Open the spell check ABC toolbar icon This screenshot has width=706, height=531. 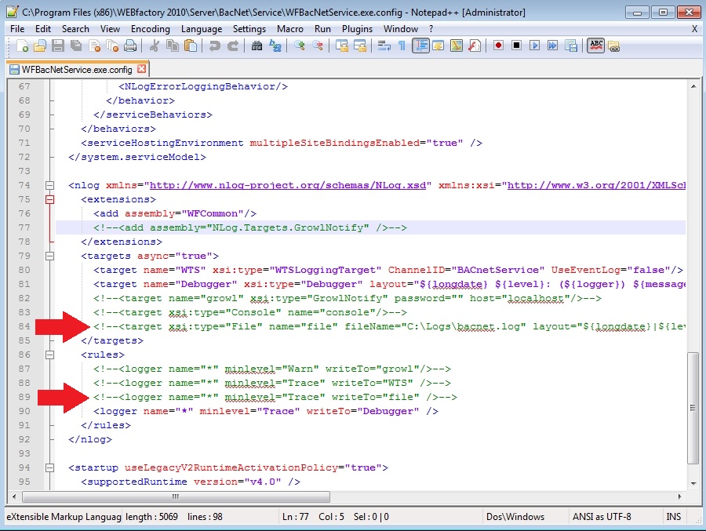595,45
